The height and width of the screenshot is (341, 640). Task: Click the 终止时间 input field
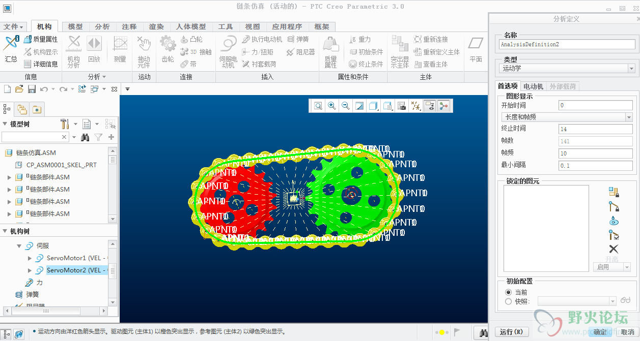point(595,129)
